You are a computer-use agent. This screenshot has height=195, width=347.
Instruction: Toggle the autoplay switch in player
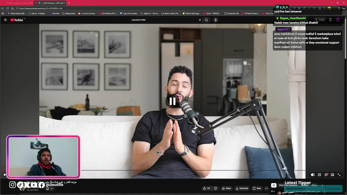pyautogui.click(x=313, y=175)
